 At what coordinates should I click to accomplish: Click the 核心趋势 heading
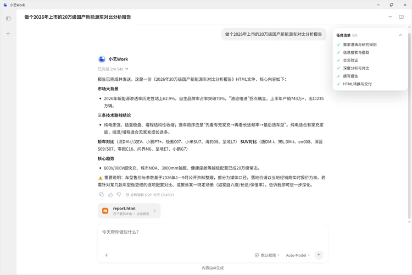pos(106,159)
